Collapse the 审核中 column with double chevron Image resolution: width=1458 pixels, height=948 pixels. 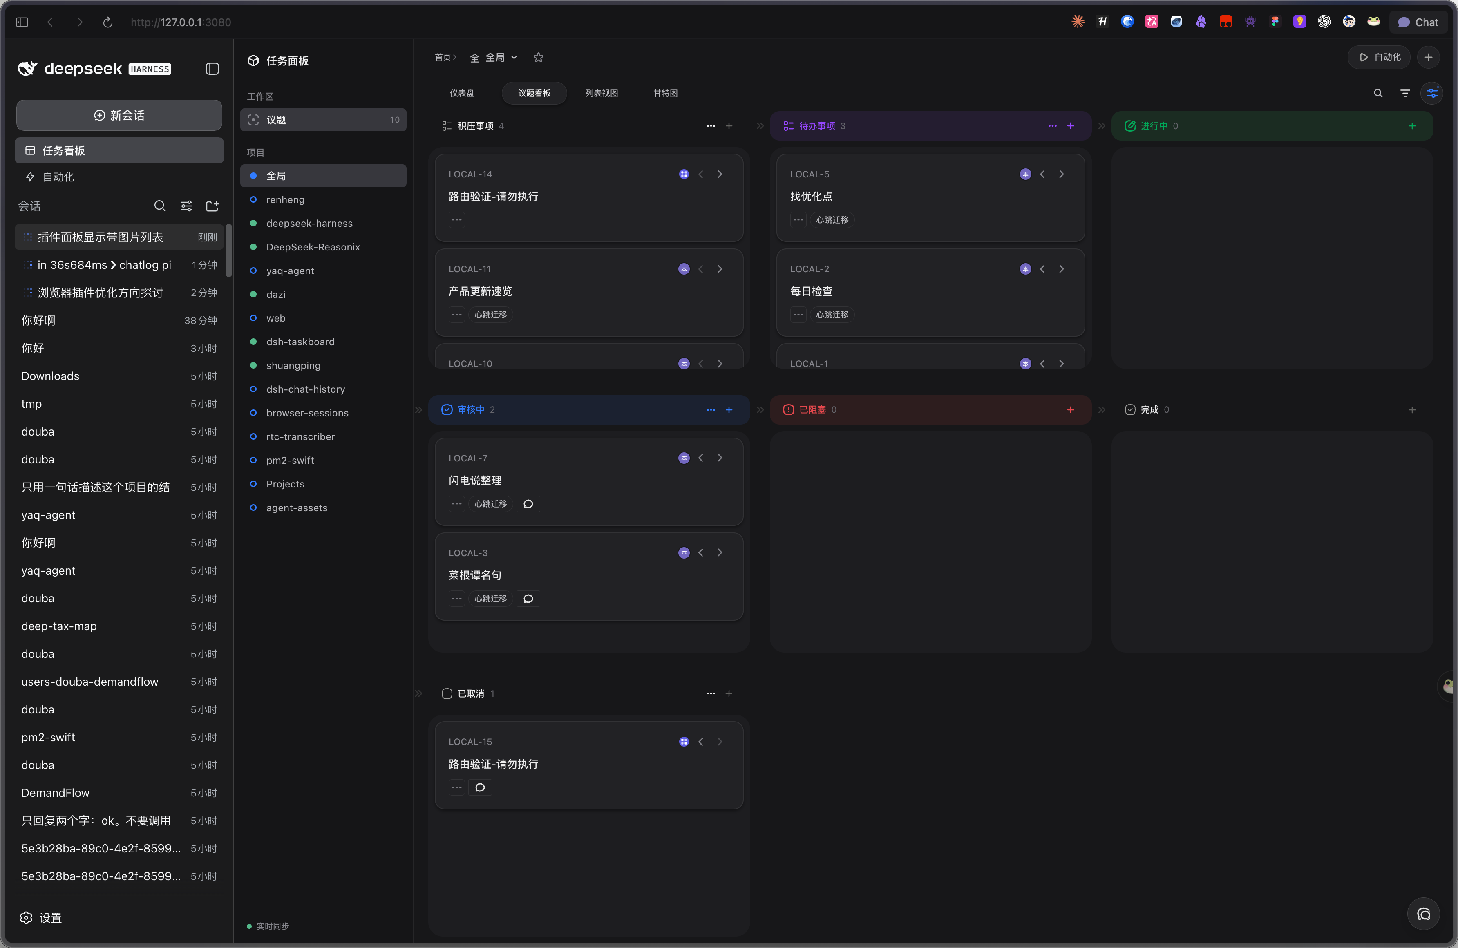pyautogui.click(x=418, y=410)
